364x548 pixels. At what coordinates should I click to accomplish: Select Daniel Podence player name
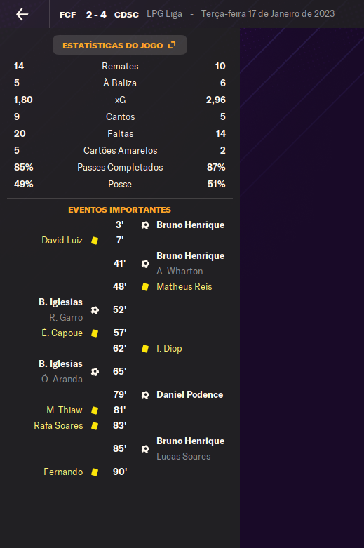189,395
